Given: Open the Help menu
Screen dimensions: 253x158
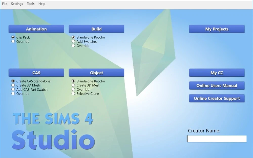Looking at the screenshot, I should tap(42, 4).
